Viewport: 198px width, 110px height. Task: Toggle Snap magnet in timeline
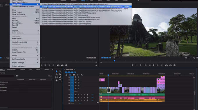(x=70, y=75)
